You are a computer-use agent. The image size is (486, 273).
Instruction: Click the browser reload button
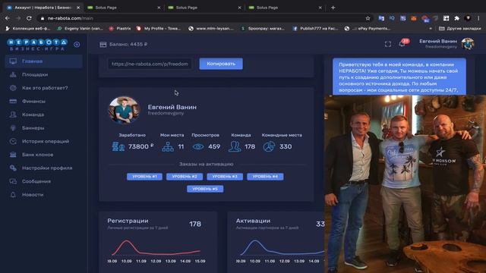(x=29, y=18)
